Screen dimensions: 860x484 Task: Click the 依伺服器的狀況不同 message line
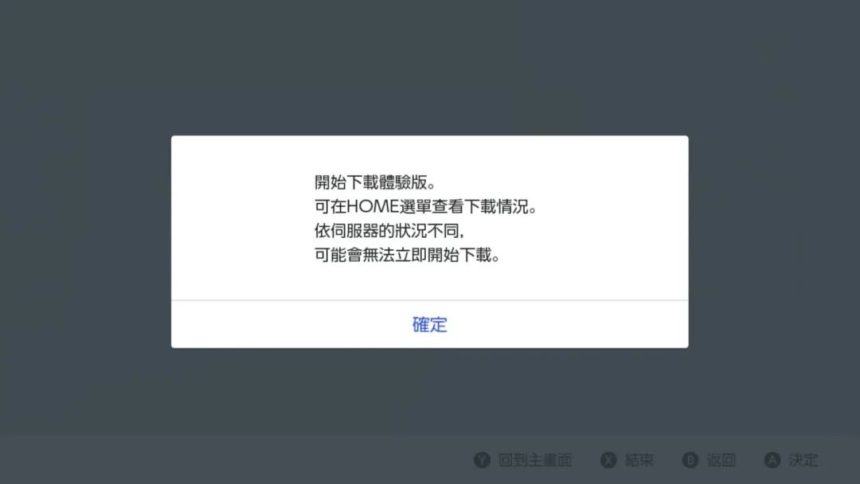coord(389,231)
